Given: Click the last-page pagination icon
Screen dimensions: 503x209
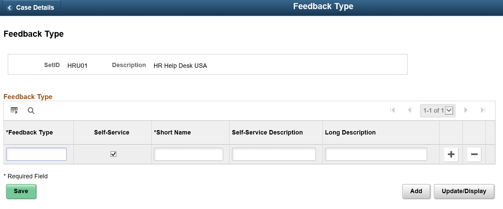Looking at the screenshot, I should [x=483, y=110].
